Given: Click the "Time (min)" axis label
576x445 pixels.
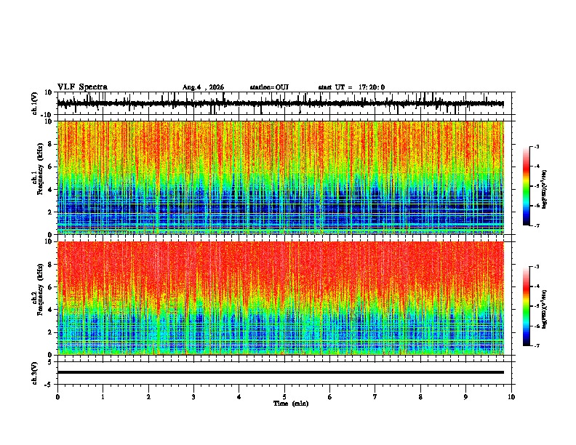Looking at the screenshot, I should (x=291, y=404).
